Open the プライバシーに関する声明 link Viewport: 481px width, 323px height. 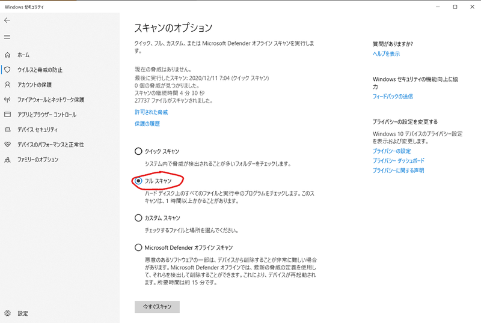[x=398, y=171]
